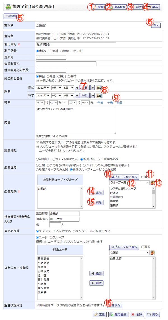The height and width of the screenshot is (320, 168).
Task: Click 全グループから選択 in スケジュール登録 section
Action: (124, 247)
